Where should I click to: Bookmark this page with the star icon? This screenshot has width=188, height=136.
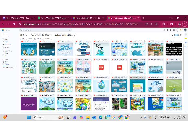tap(156, 24)
